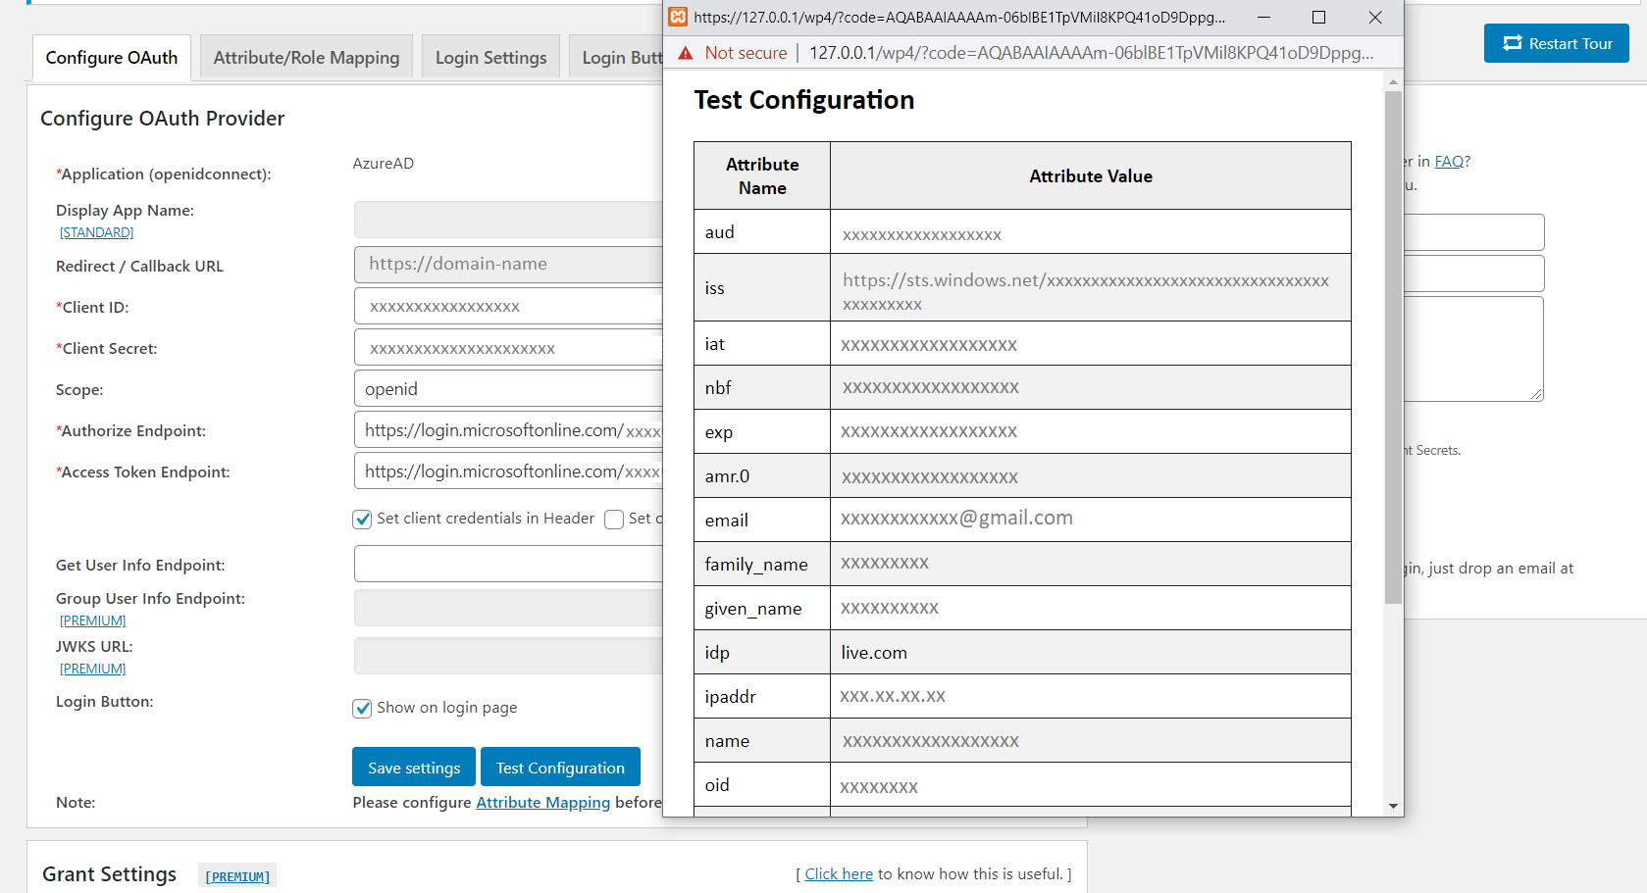
Task: Click the oid attribute name cell
Action: (762, 784)
